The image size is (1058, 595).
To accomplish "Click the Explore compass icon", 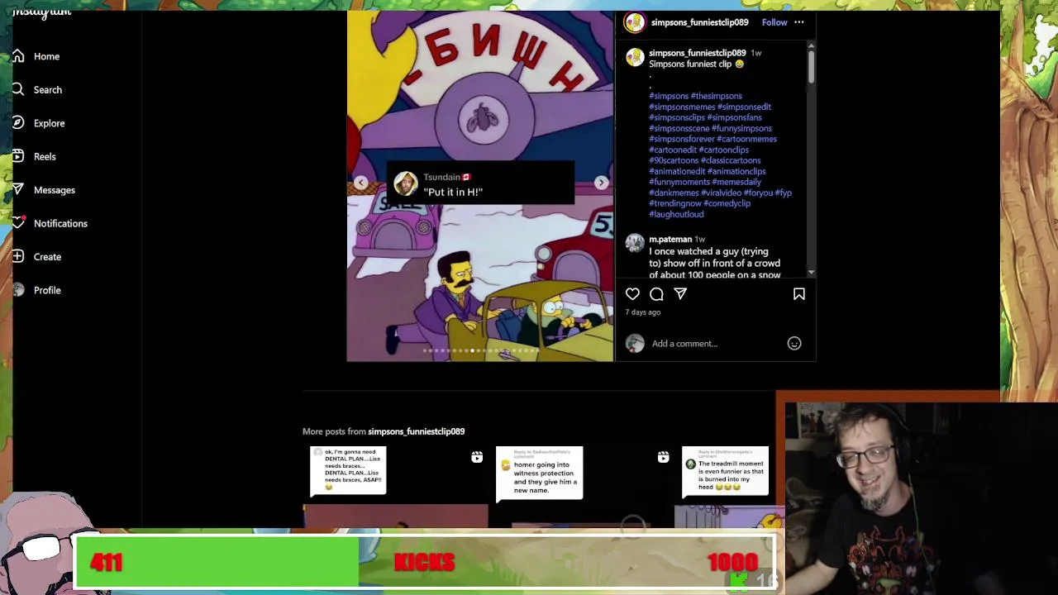I will click(17, 123).
